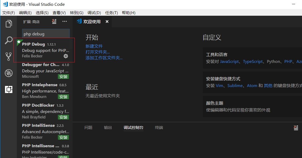Screen dimensions: 302x158
Task: Install PHP IntelliSense by Felix Becker
Action: (63, 137)
